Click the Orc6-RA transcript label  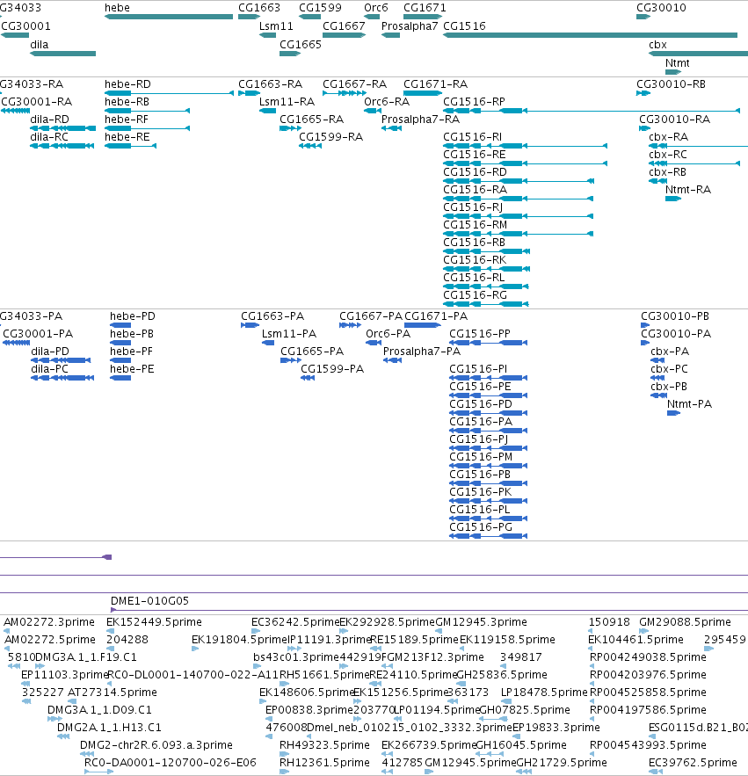[x=387, y=102]
